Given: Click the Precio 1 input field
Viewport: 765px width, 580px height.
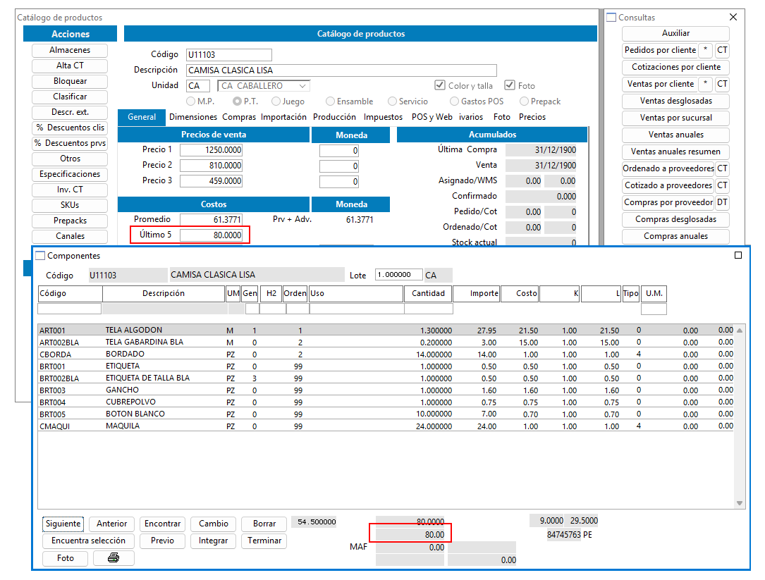Looking at the screenshot, I should click(211, 150).
